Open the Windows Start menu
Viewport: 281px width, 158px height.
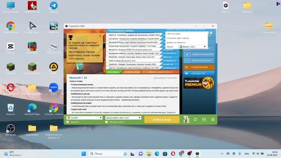pyautogui.click(x=83, y=154)
